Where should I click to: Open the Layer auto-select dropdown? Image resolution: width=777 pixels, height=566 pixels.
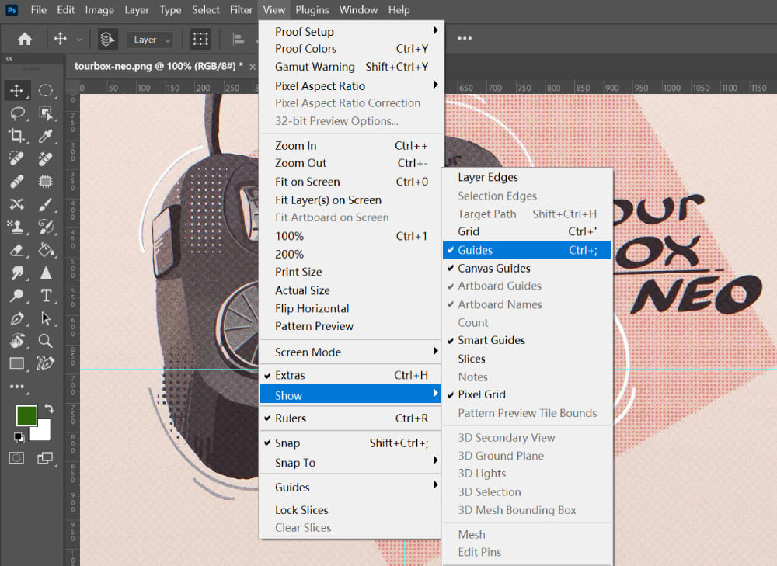click(152, 40)
